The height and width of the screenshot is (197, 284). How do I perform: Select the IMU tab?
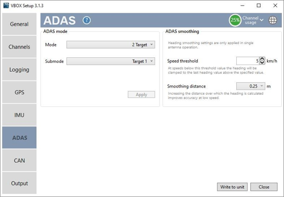pyautogui.click(x=19, y=115)
